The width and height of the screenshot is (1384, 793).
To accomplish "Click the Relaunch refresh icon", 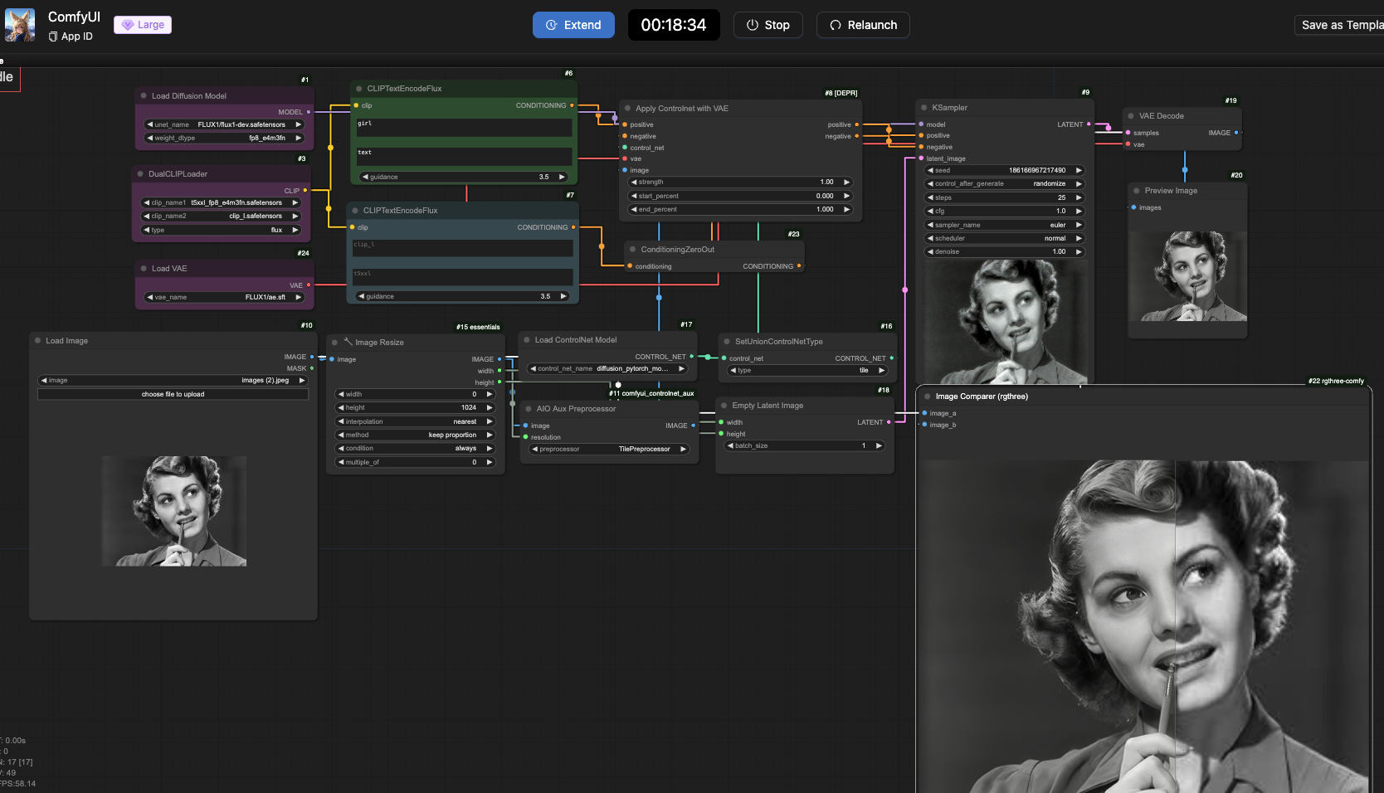I will click(836, 25).
